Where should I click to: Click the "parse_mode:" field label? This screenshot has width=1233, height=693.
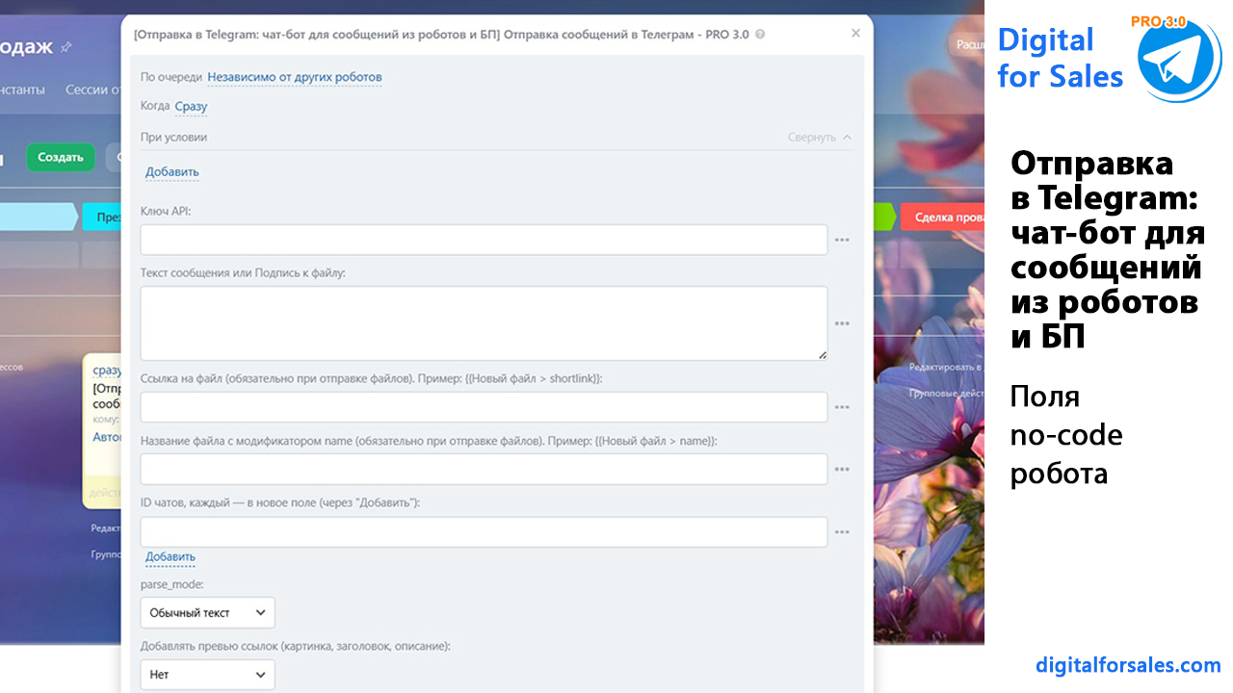pos(171,584)
